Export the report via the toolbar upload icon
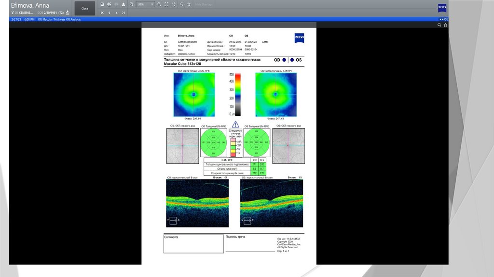 123,4
